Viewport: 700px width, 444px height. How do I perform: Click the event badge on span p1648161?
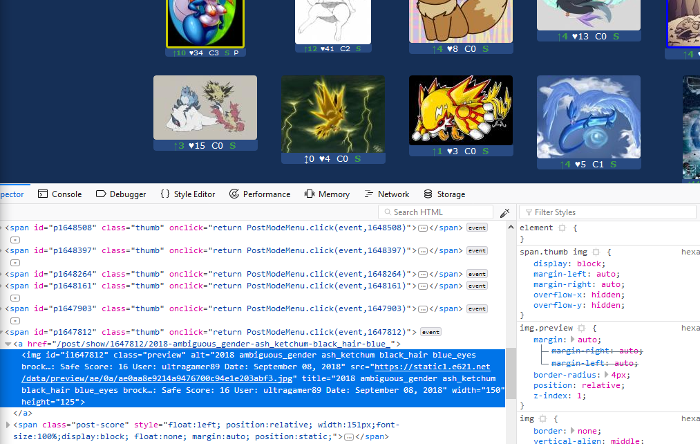(x=477, y=286)
